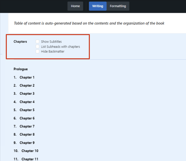Open the Formatting tab
Screen dimensions: 186x161
point(118,6)
